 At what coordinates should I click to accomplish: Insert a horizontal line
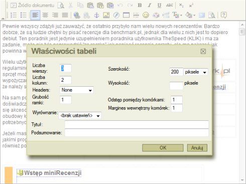[136, 15]
